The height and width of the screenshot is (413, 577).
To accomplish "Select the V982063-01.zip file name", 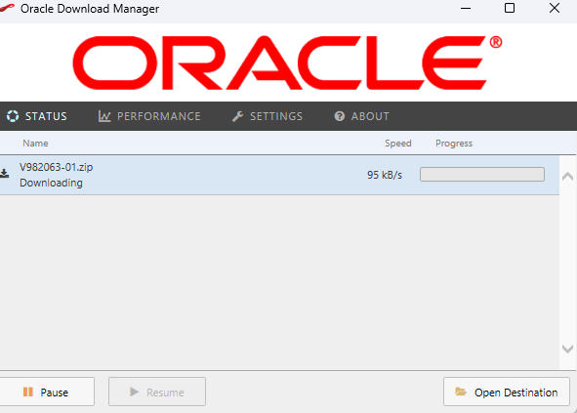I will tap(57, 167).
